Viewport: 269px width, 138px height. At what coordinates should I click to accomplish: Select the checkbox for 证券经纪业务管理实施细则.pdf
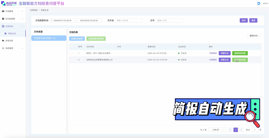(x=72, y=60)
